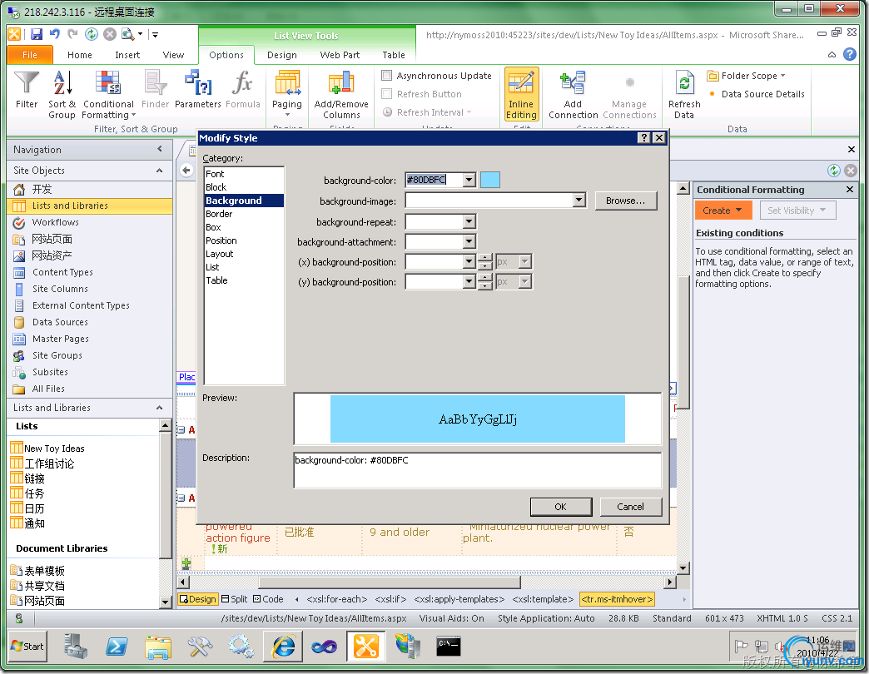Select Lists and Libraries site object

(90, 206)
